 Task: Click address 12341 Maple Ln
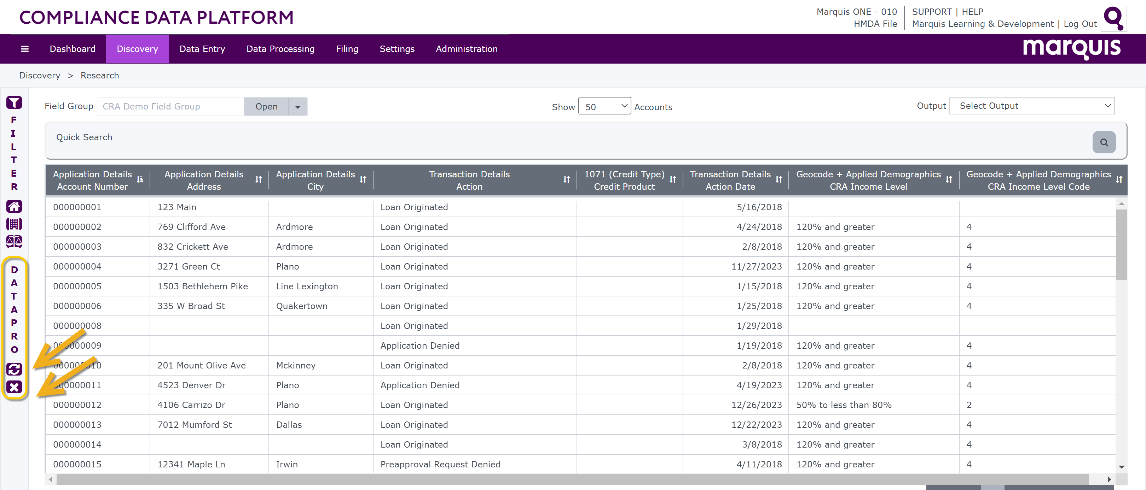pyautogui.click(x=191, y=464)
